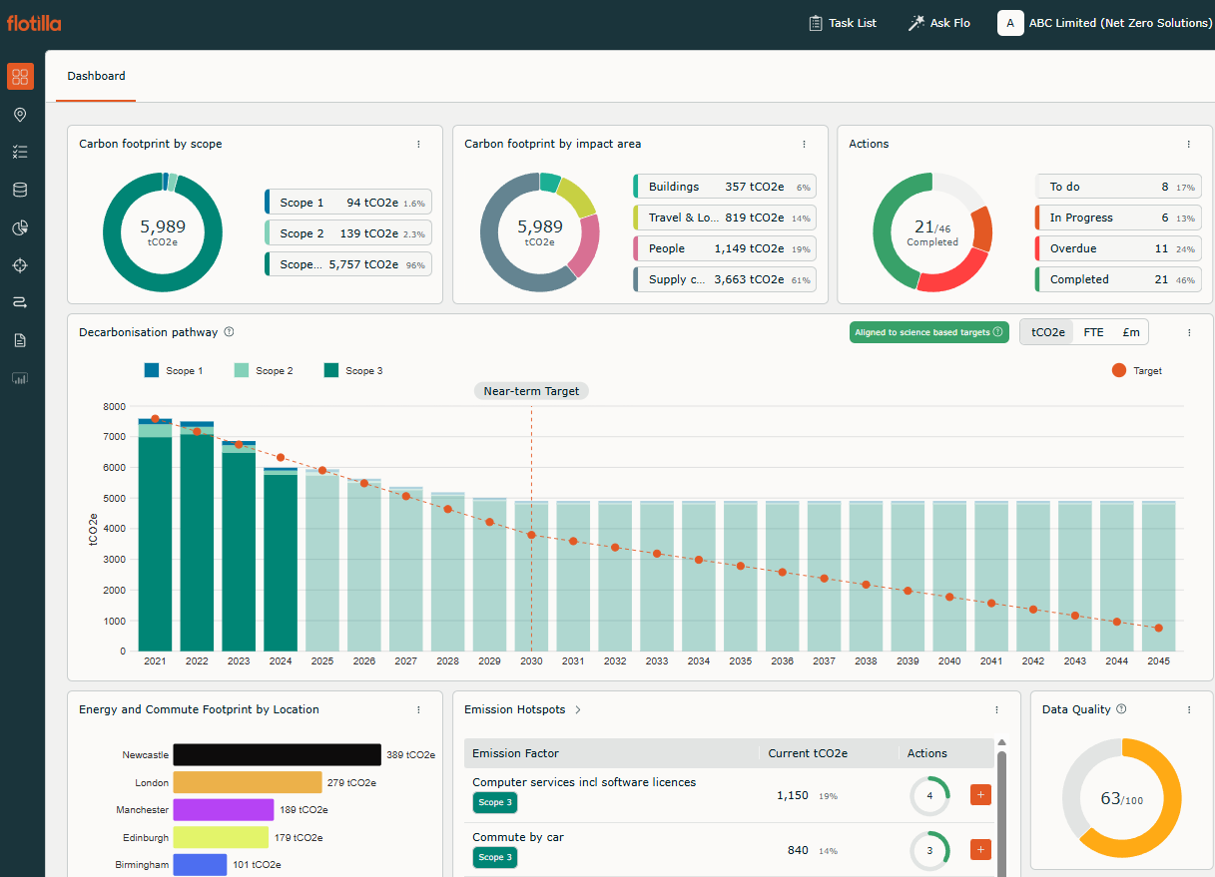Open the locations pin icon in sidebar

pyautogui.click(x=20, y=115)
